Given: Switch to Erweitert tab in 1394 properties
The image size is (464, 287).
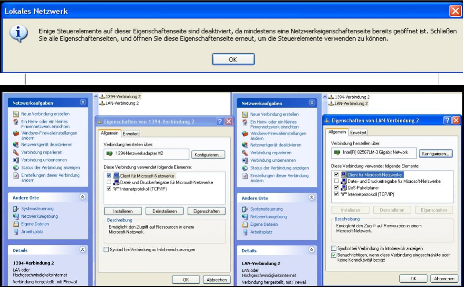Looking at the screenshot, I should click(131, 134).
